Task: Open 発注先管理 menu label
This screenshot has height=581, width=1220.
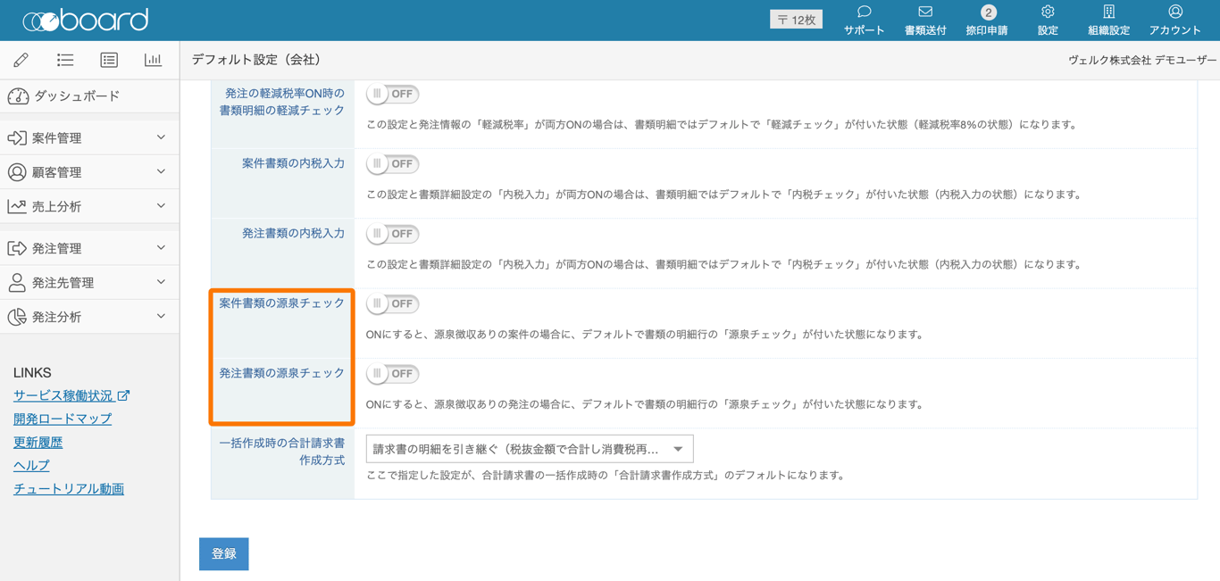Action: (x=63, y=283)
